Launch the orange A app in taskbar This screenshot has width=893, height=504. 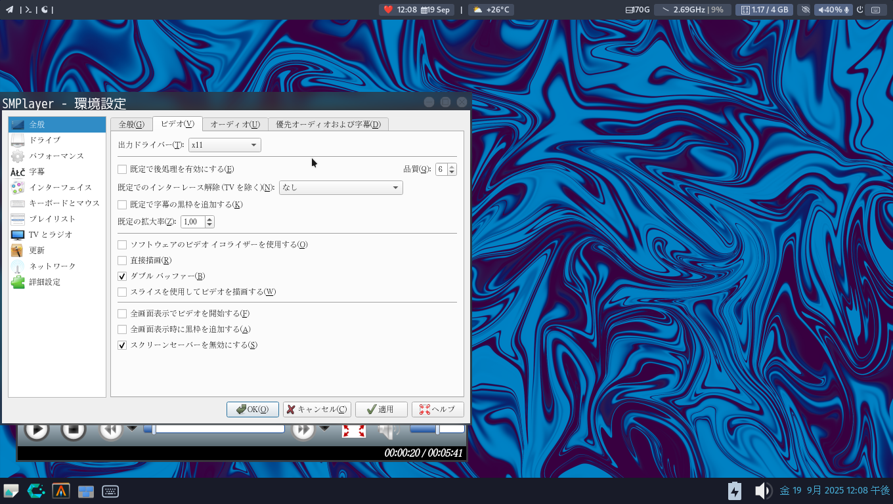(x=61, y=491)
